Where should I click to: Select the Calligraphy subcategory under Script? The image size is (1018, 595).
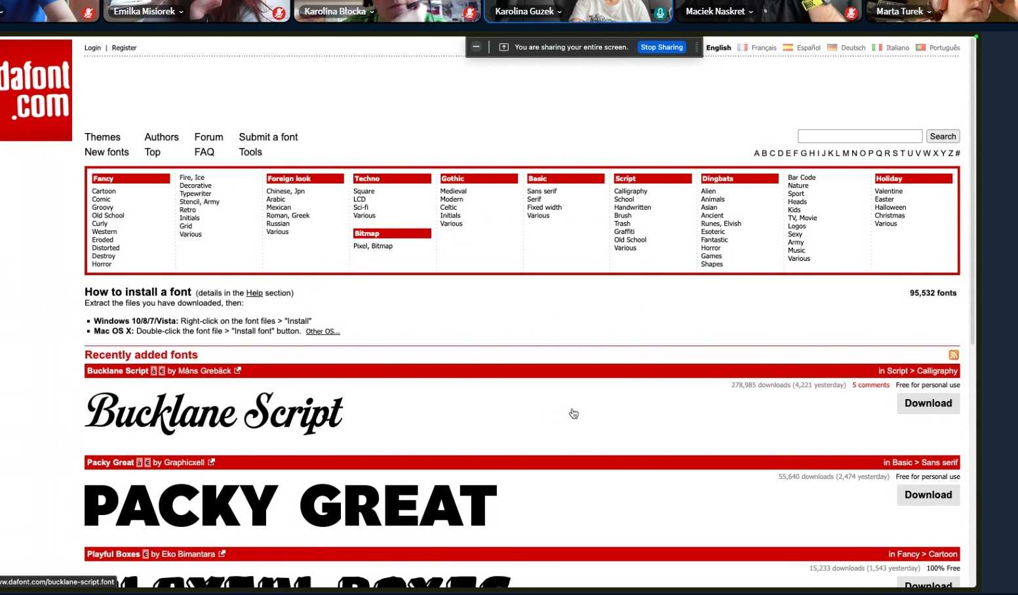(631, 191)
